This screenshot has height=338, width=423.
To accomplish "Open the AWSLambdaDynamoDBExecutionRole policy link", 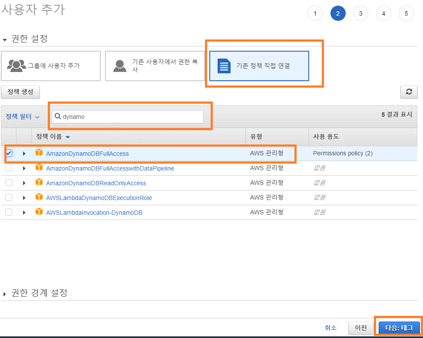I will point(99,198).
